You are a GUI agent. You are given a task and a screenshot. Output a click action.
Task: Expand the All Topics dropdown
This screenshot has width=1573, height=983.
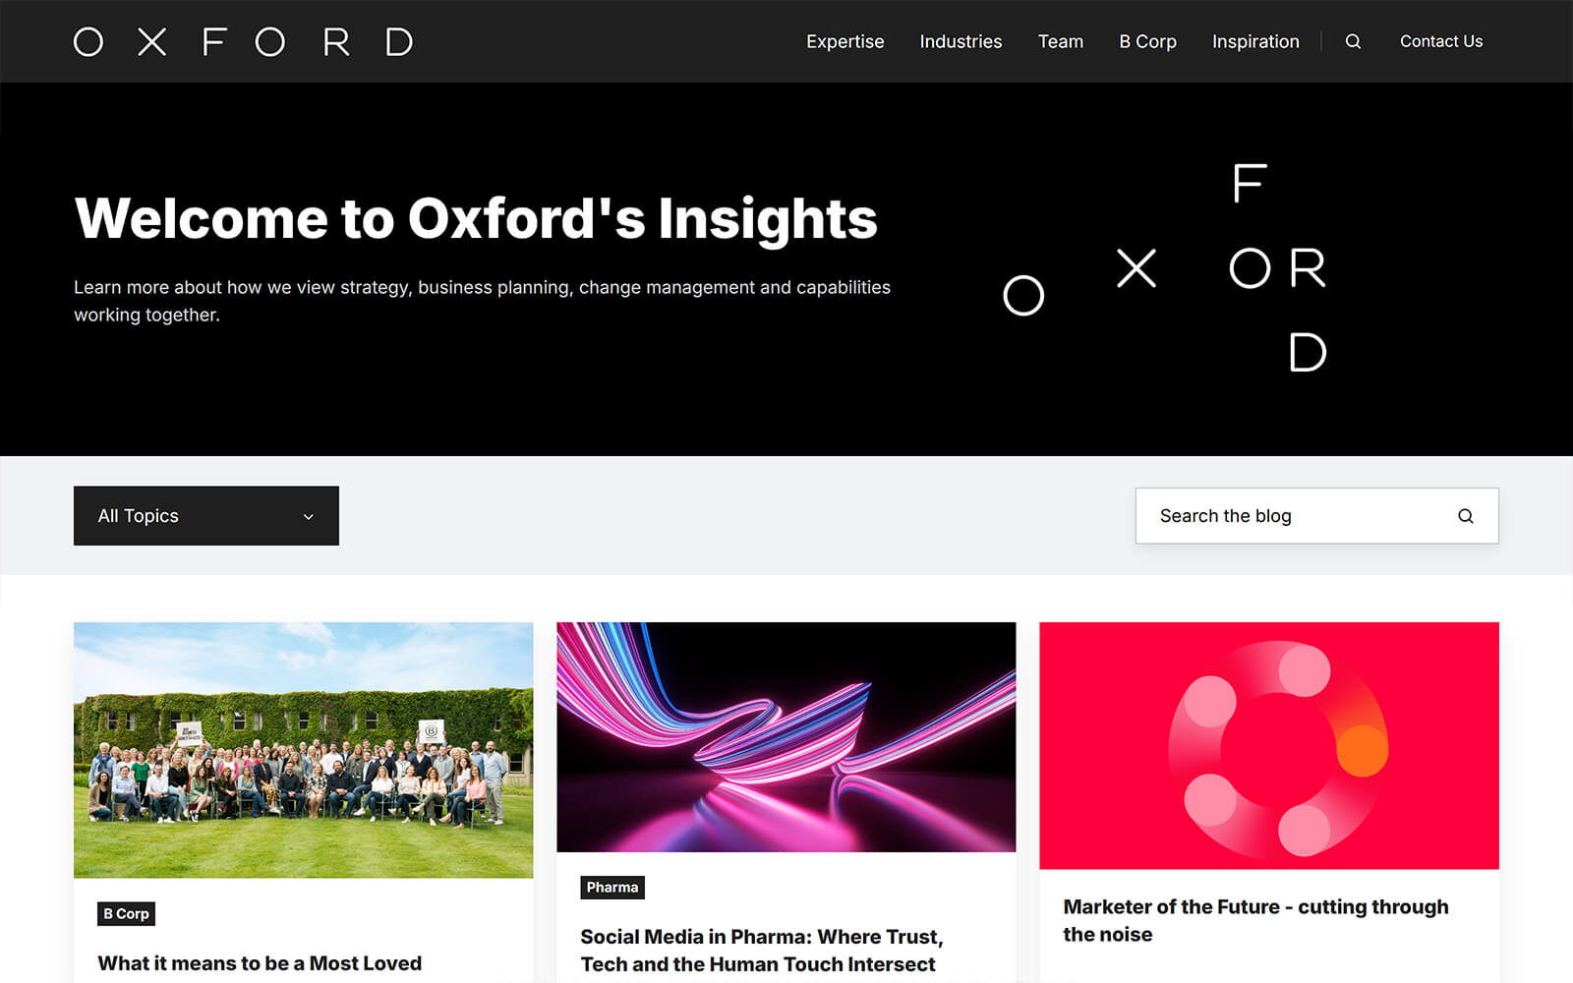(205, 516)
